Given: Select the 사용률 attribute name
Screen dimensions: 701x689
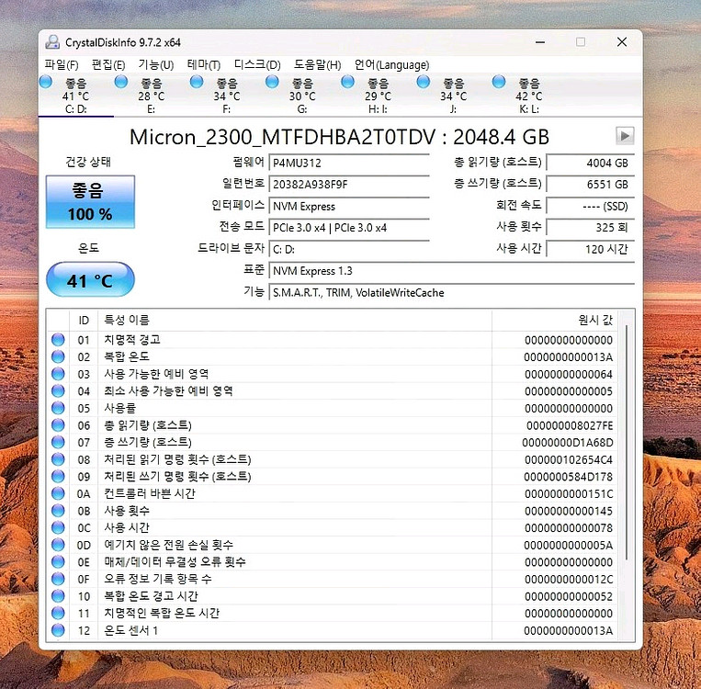Looking at the screenshot, I should click(x=119, y=408).
